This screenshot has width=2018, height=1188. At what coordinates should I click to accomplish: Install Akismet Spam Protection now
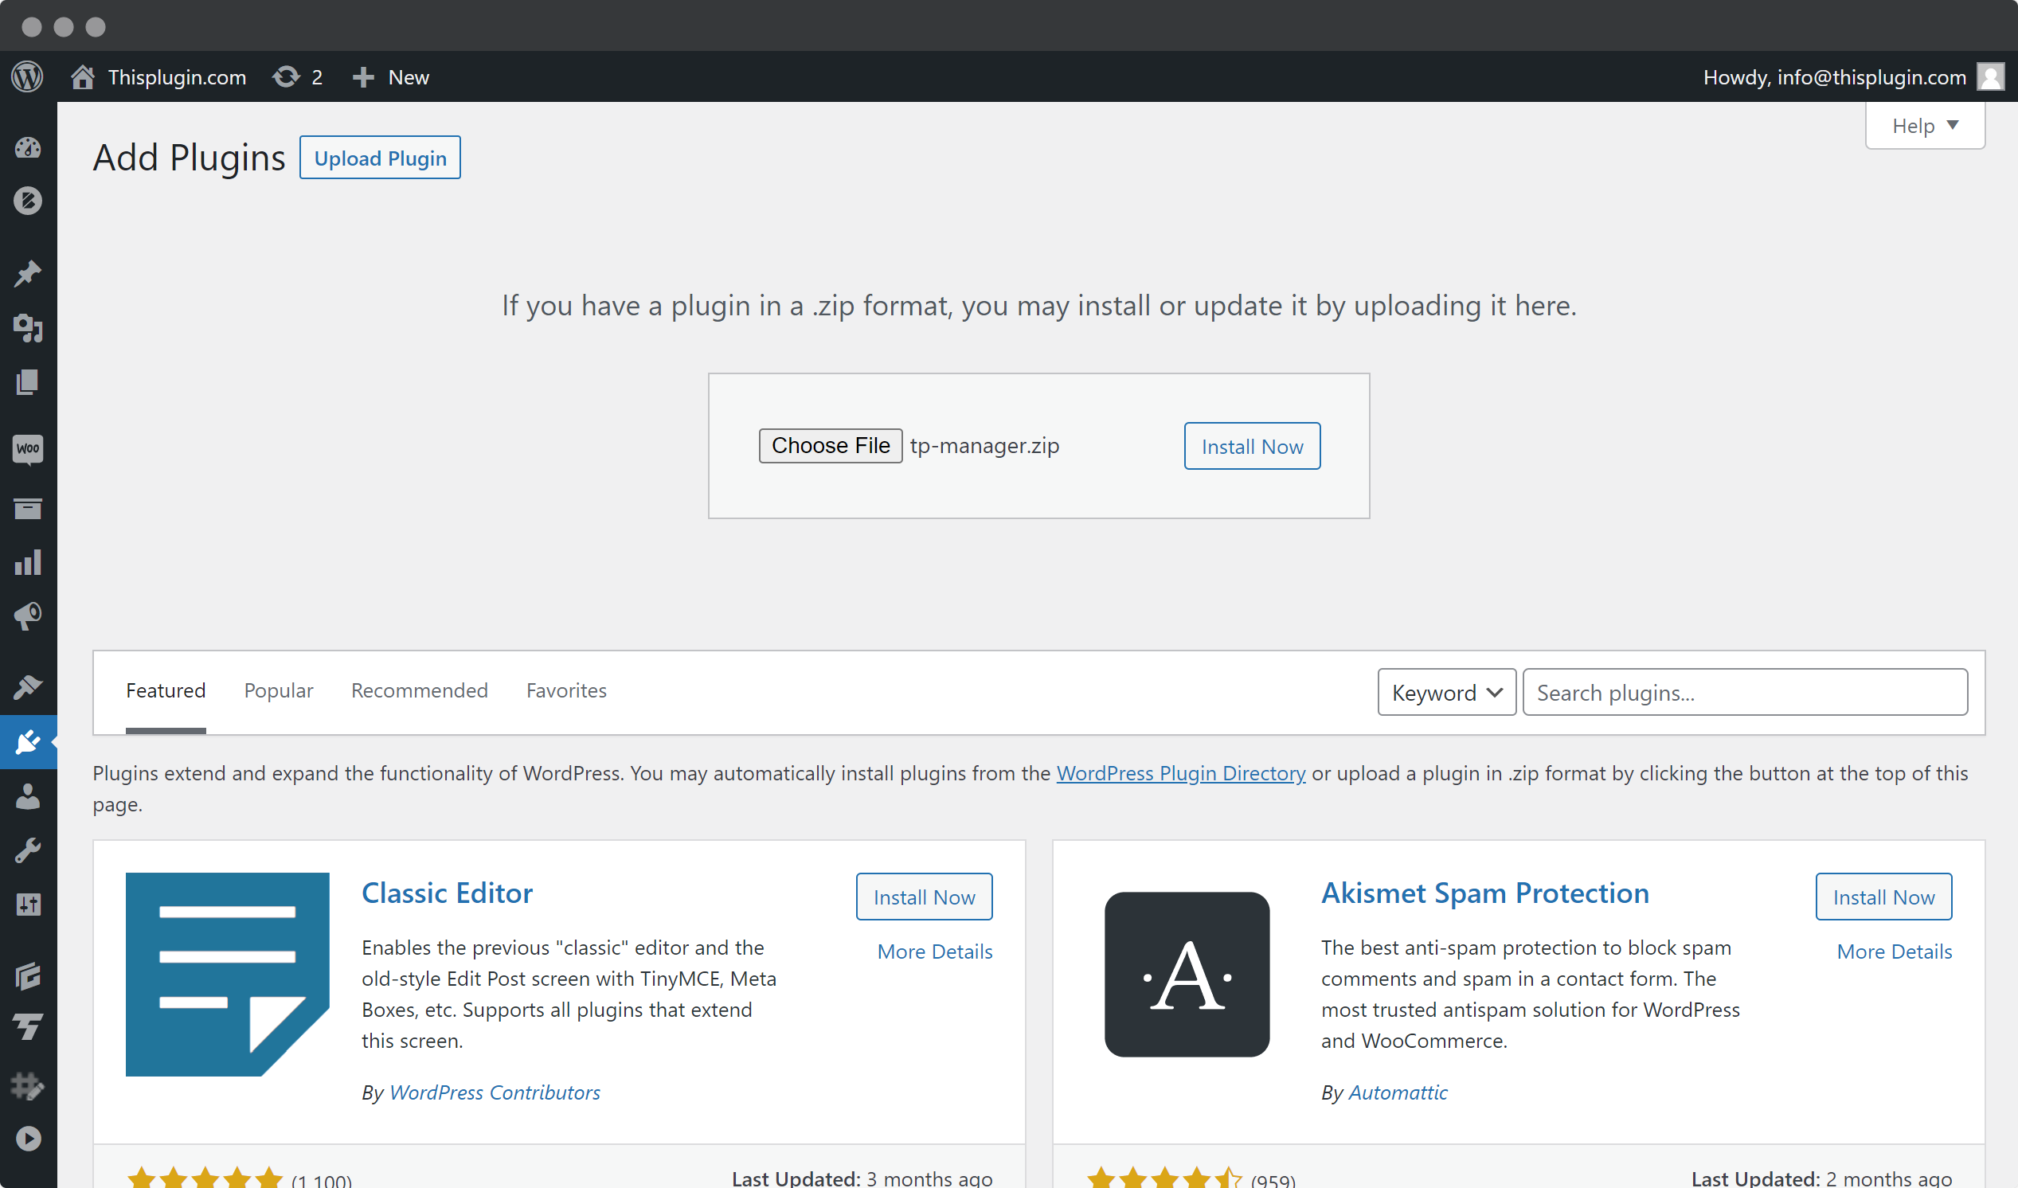coord(1883,897)
